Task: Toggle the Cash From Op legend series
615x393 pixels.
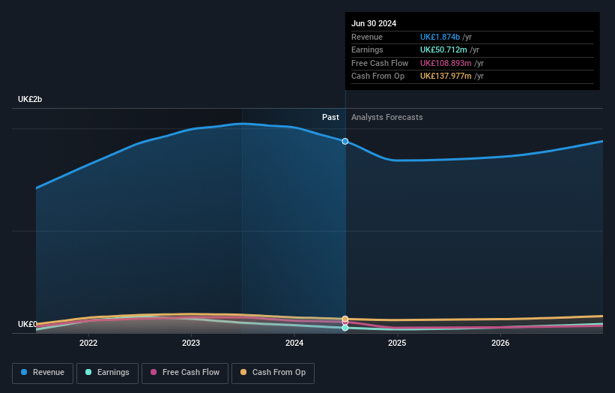Action: (273, 373)
